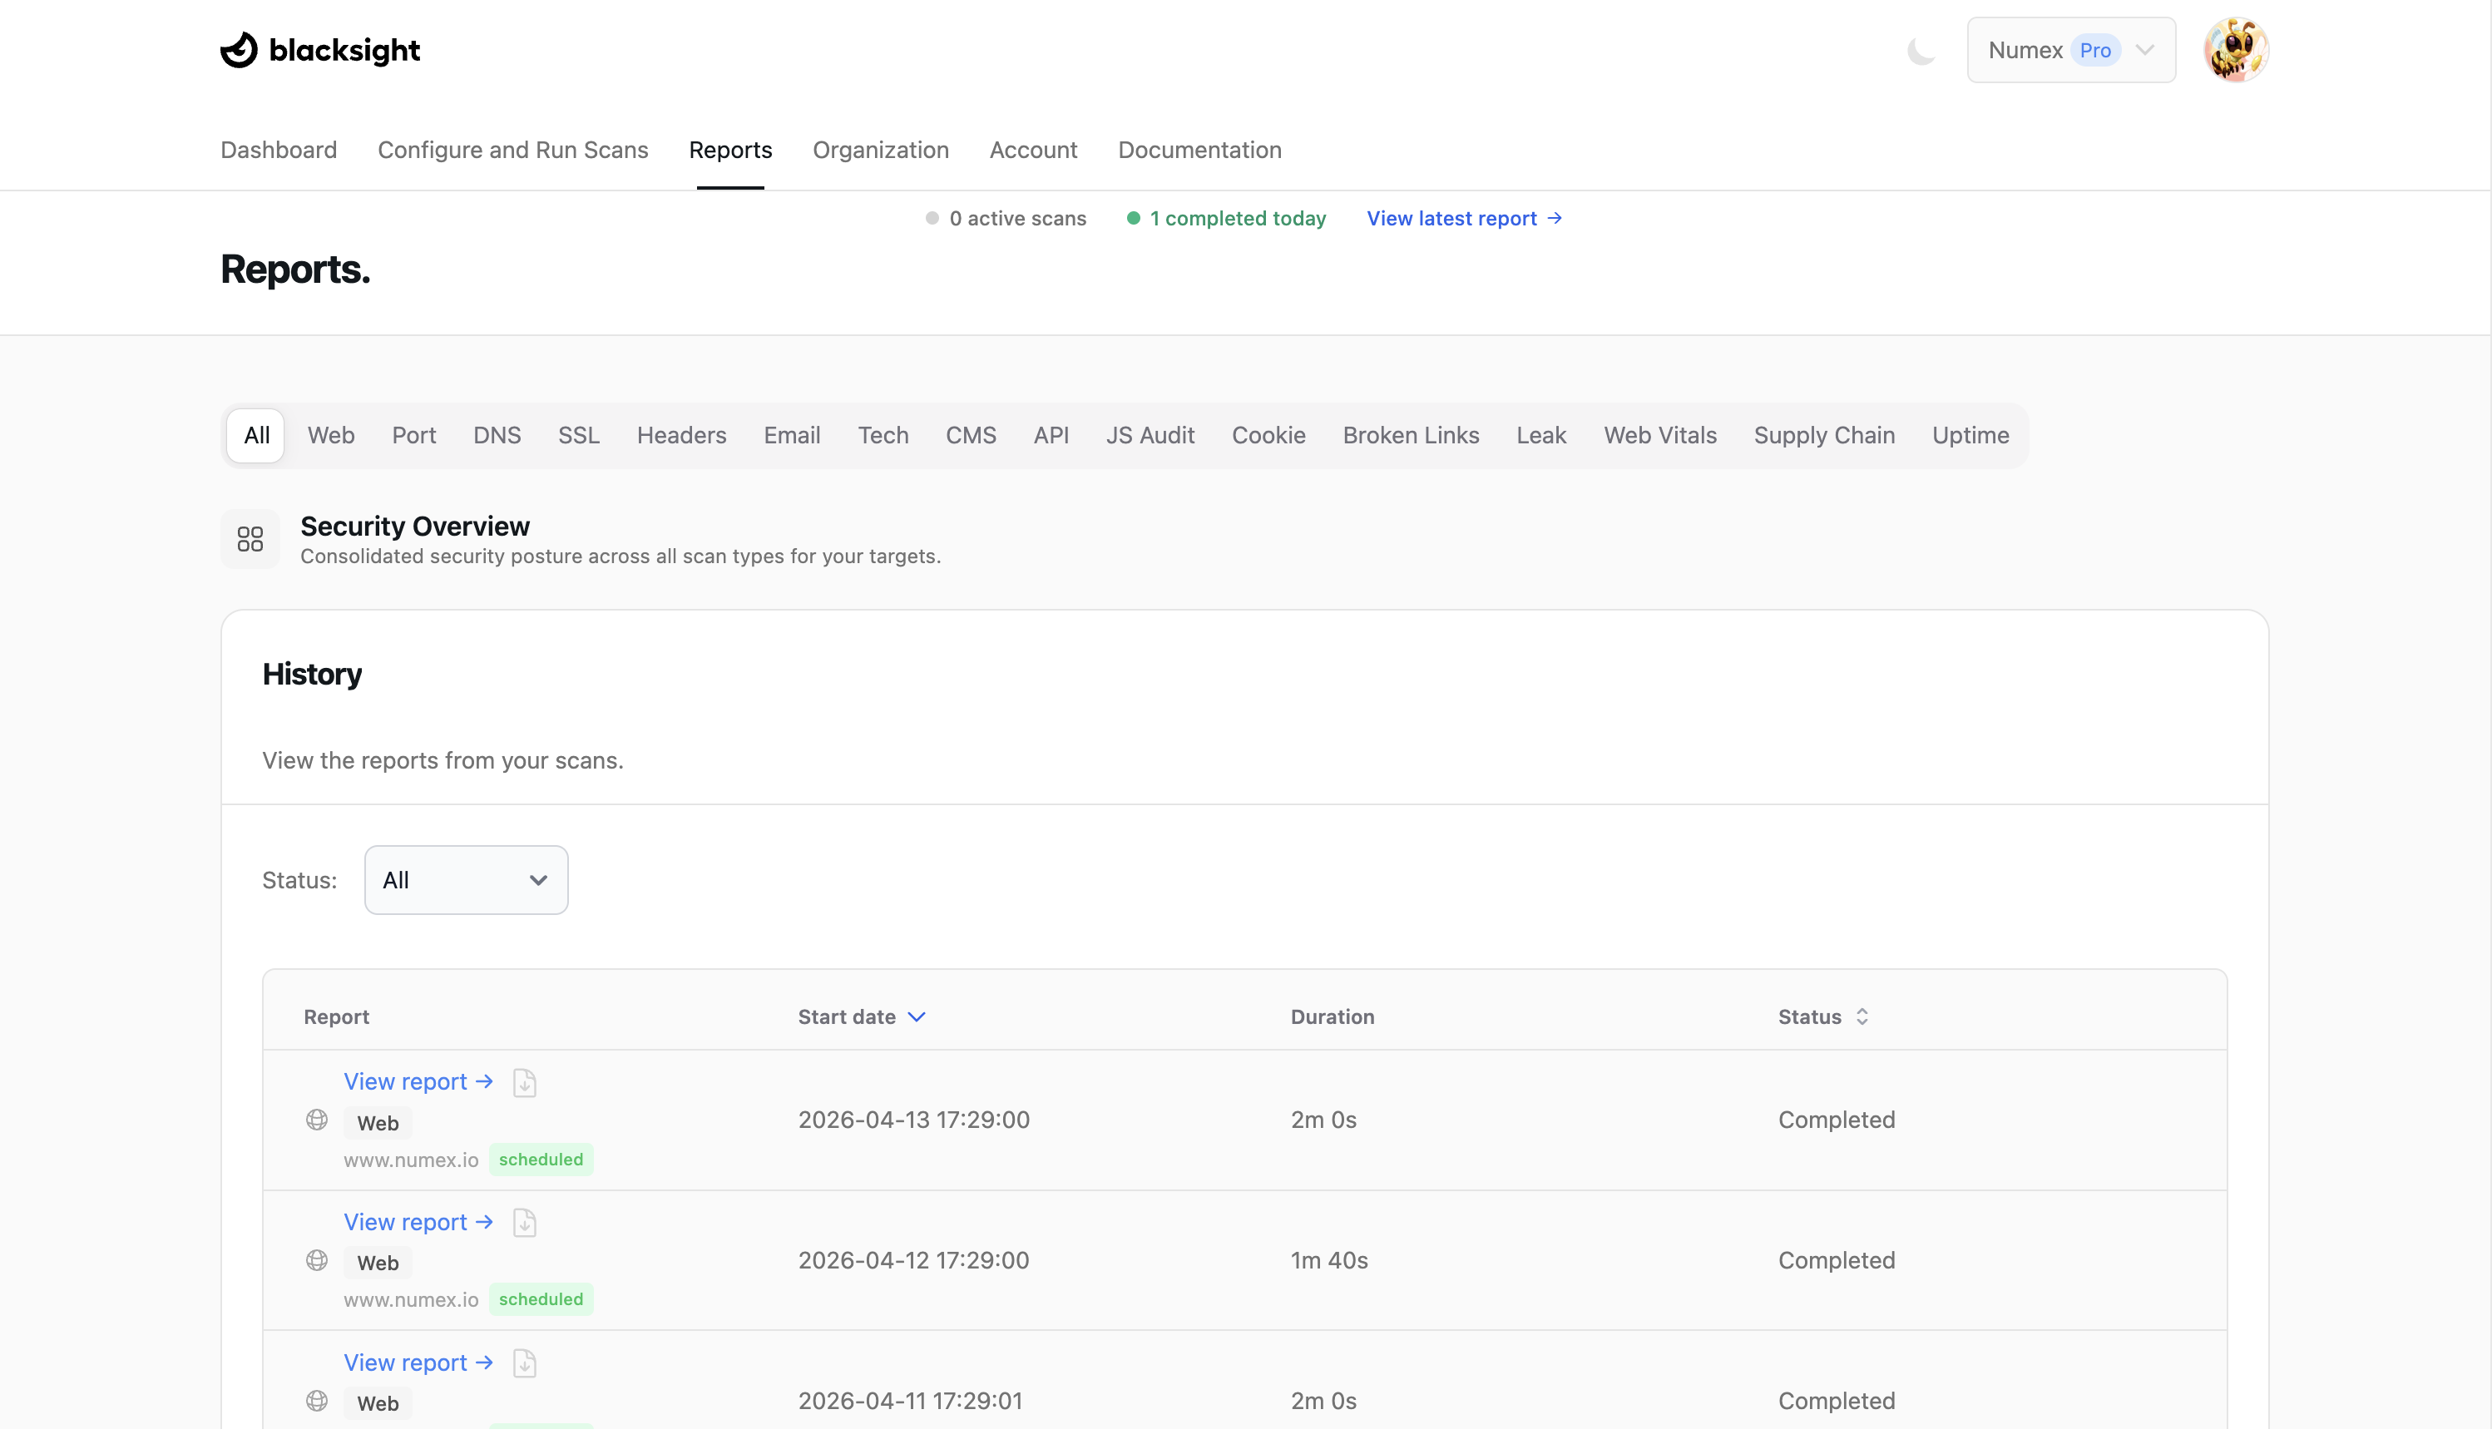The width and height of the screenshot is (2492, 1454).
Task: Click View latest report link
Action: pos(1464,219)
